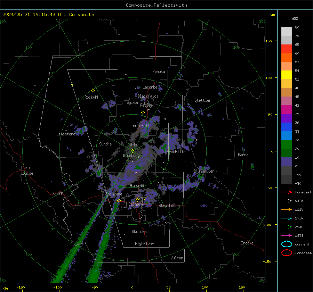Click the Drumheller city label
The height and width of the screenshot is (292, 313).
(x=204, y=171)
